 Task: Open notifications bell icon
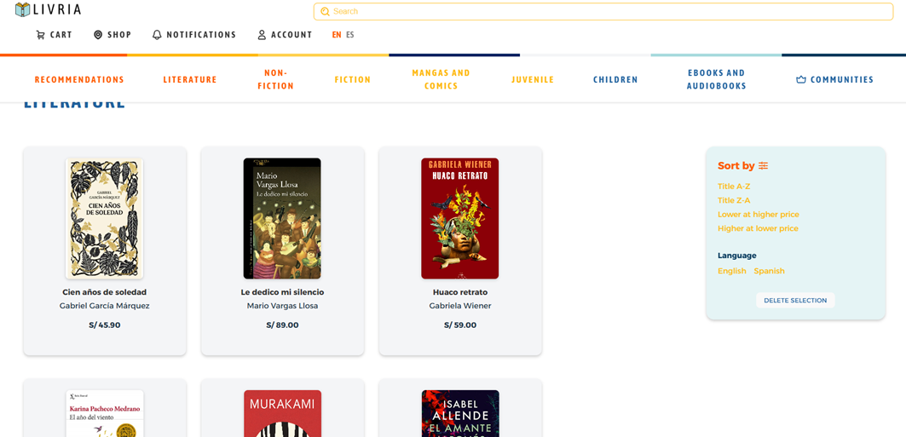[x=157, y=35]
